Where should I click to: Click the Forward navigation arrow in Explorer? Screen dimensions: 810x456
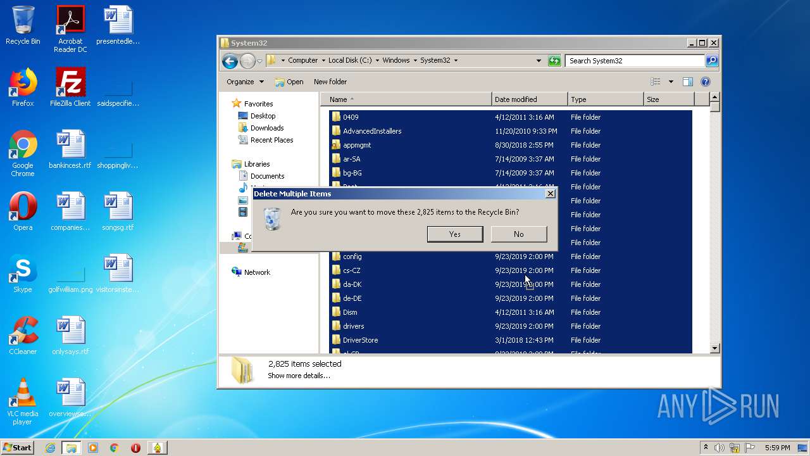point(247,61)
